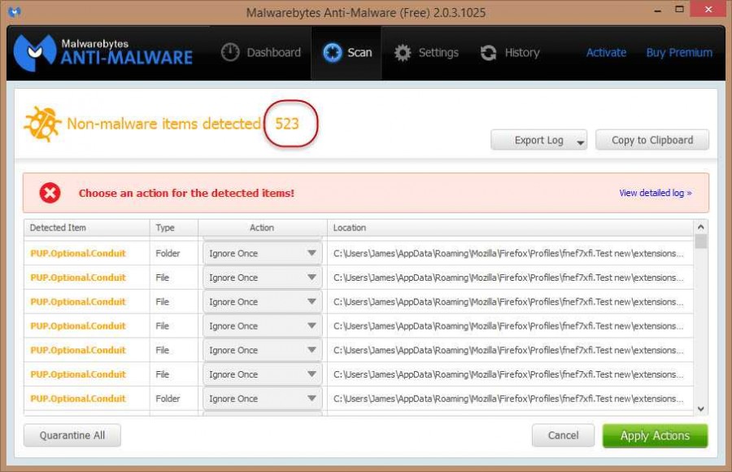Click the Malwarebytes Anti-Malware logo

point(102,53)
